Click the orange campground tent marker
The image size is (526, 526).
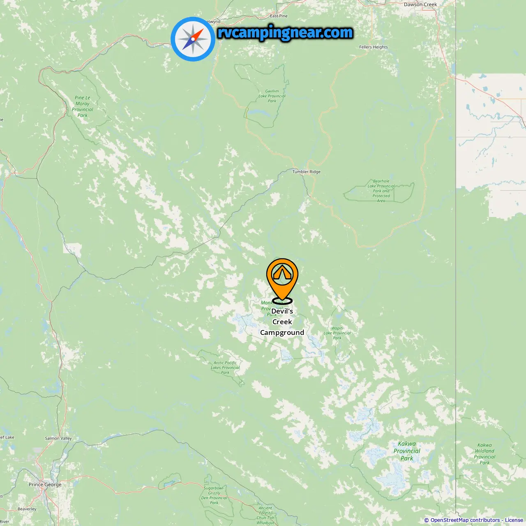pos(282,281)
